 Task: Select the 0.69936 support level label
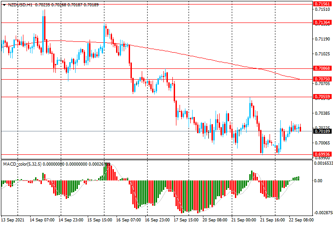pyautogui.click(x=323, y=154)
